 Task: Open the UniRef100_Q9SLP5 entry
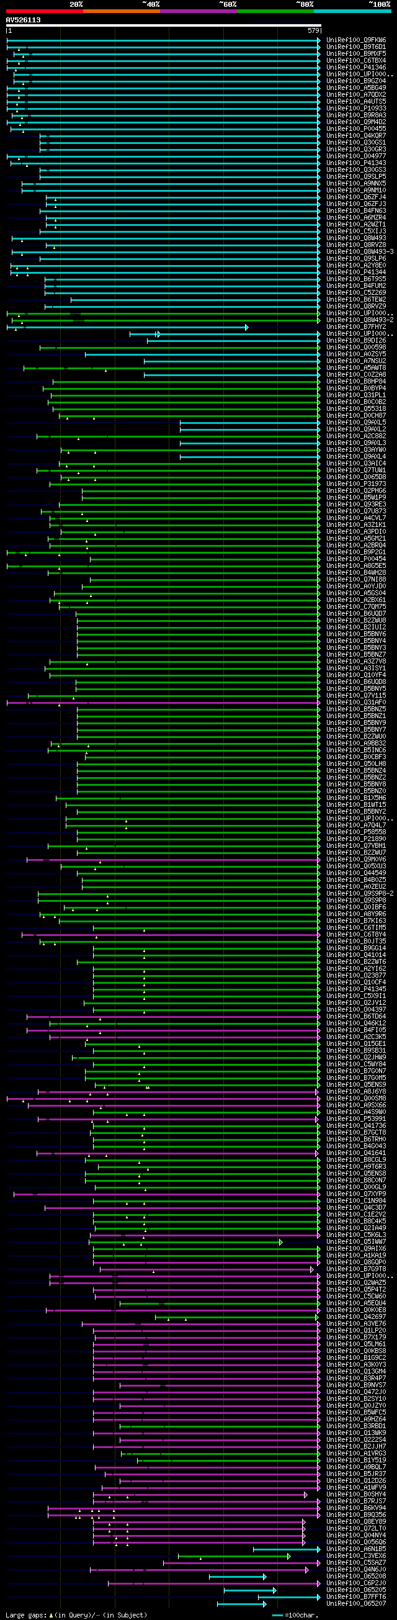point(356,177)
